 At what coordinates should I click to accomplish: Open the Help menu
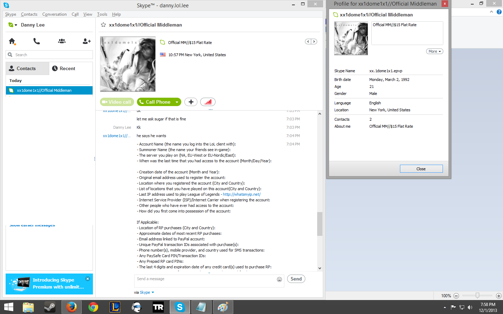[x=116, y=14]
